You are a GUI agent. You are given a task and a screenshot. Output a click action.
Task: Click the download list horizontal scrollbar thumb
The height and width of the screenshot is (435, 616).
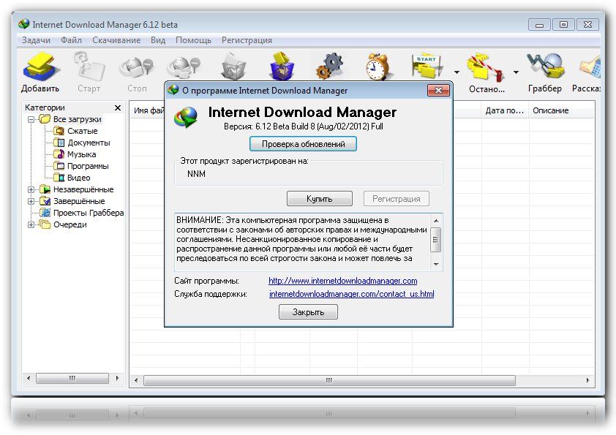click(330, 380)
